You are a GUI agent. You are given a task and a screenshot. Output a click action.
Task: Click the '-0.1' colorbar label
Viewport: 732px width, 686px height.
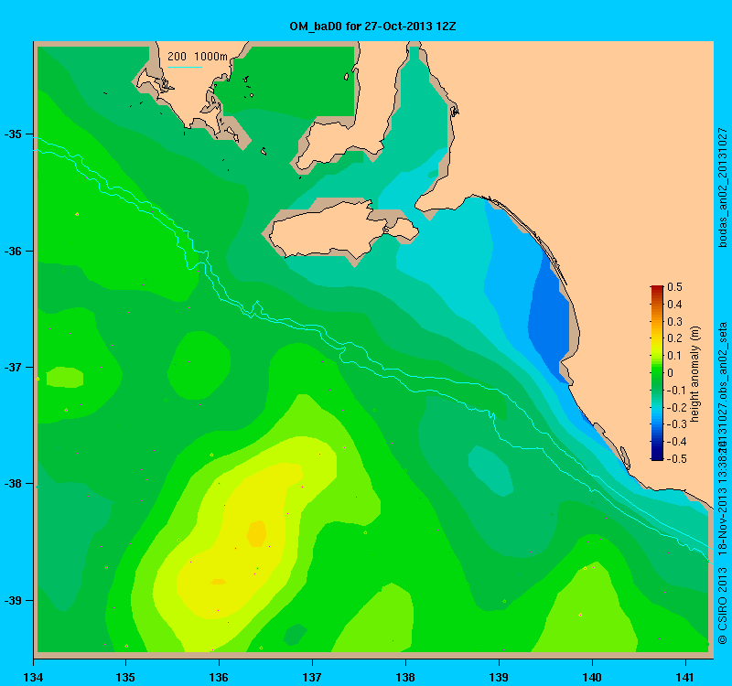pyautogui.click(x=675, y=391)
